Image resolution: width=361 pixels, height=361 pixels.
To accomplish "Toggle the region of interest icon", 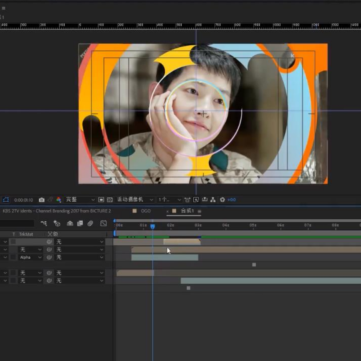I will [x=101, y=200].
